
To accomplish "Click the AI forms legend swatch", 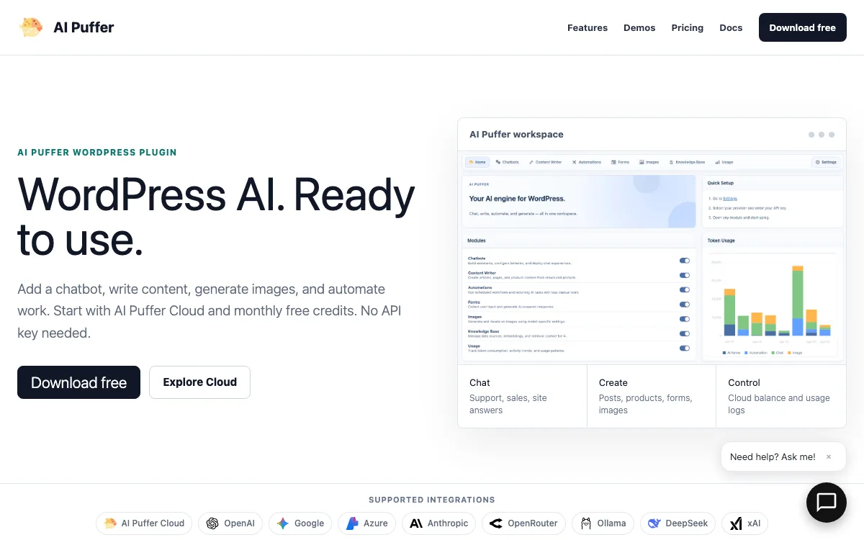I will [x=724, y=353].
